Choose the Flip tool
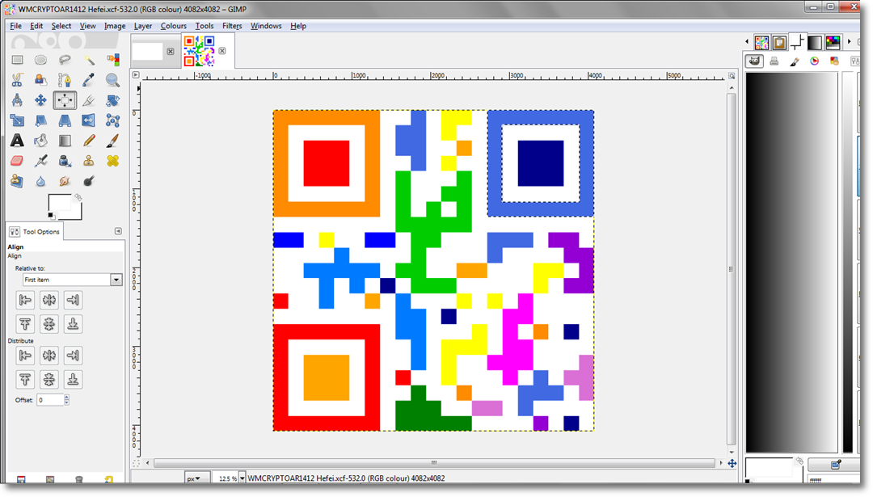This screenshot has height=497, width=873. point(89,120)
